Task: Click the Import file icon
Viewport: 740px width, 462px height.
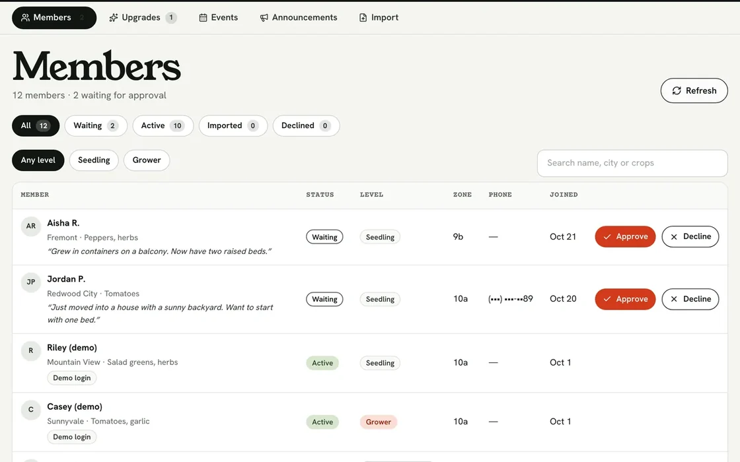Action: [x=363, y=17]
